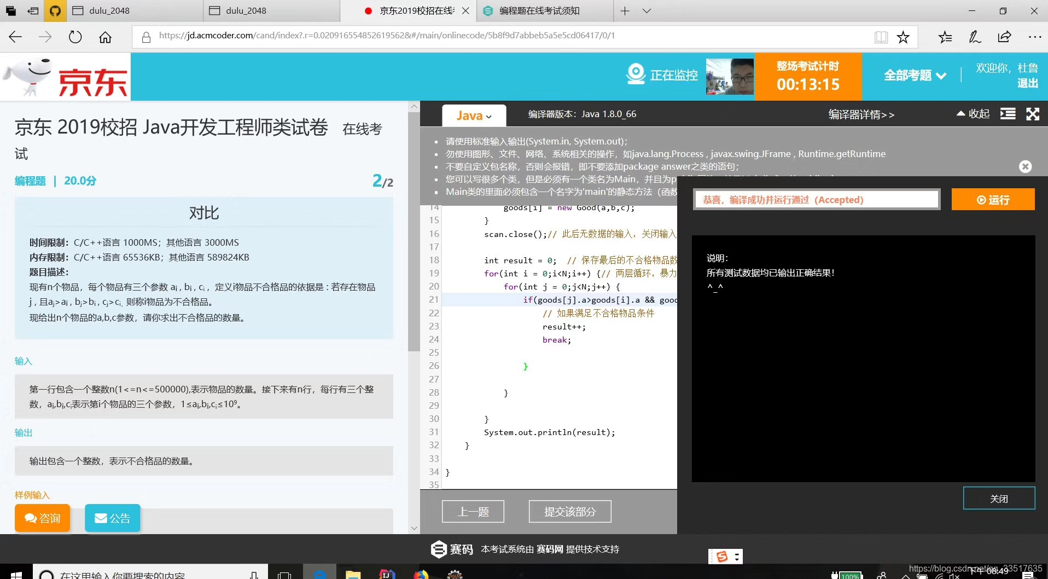Share this page via share icon
The width and height of the screenshot is (1048, 579).
tap(1004, 37)
